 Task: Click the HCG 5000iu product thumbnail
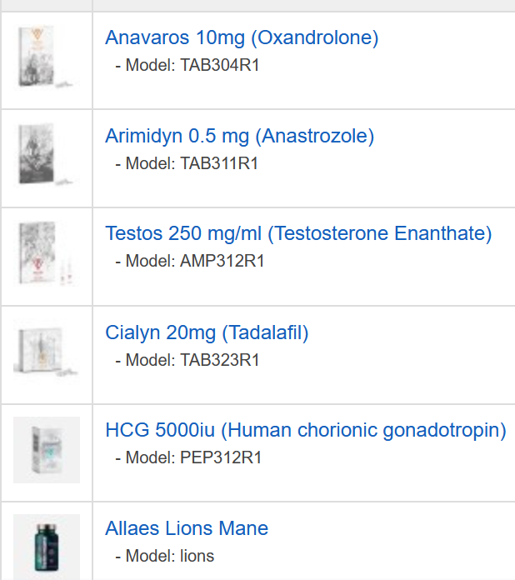(x=47, y=450)
